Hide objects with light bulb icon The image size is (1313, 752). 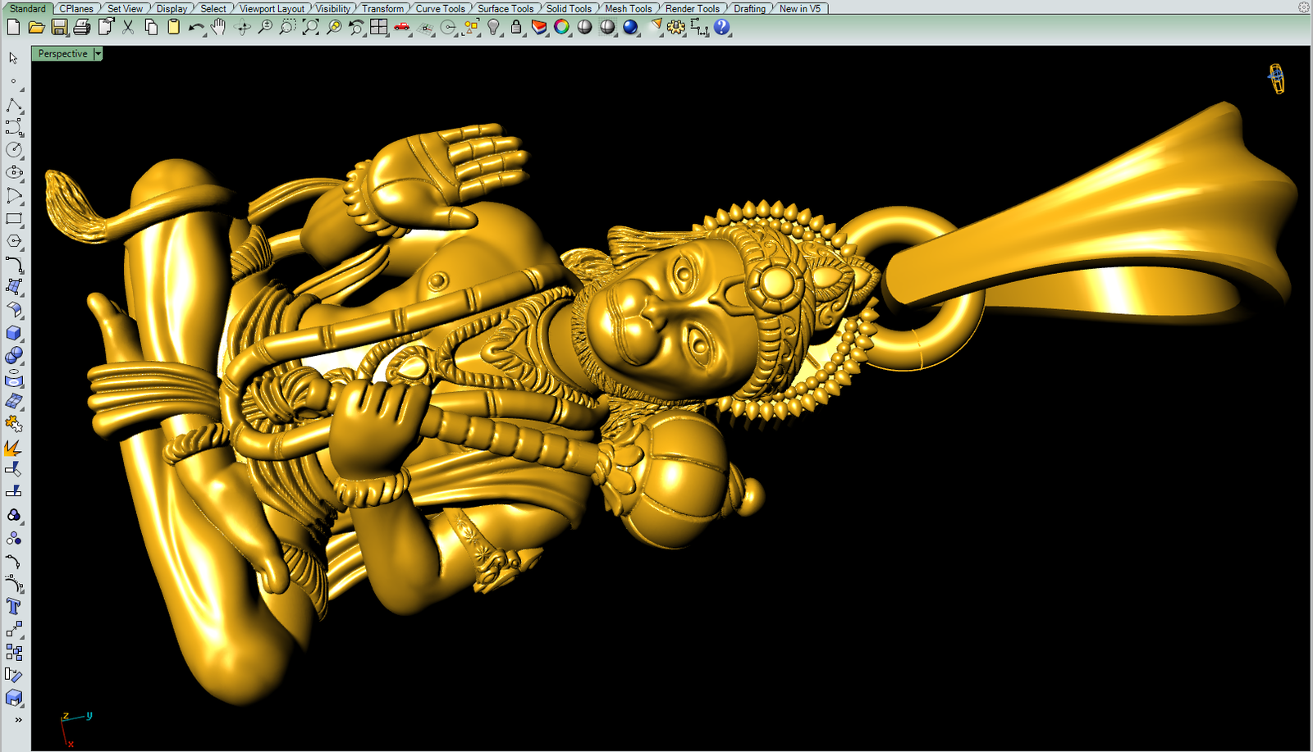click(493, 27)
